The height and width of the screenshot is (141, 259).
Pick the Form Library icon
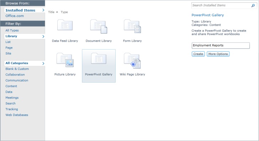(132, 26)
